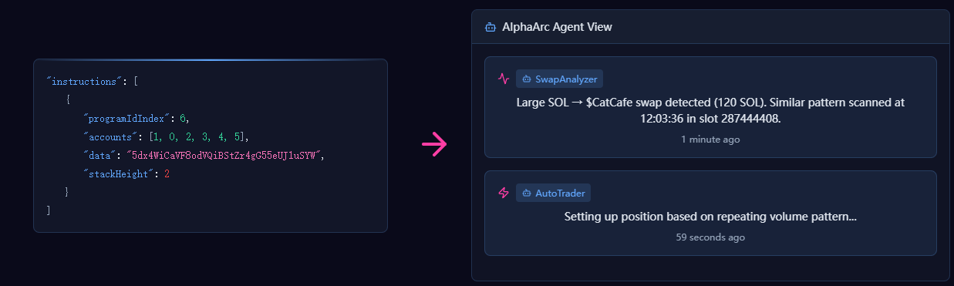Click the "accounts" array line in code

(166, 137)
